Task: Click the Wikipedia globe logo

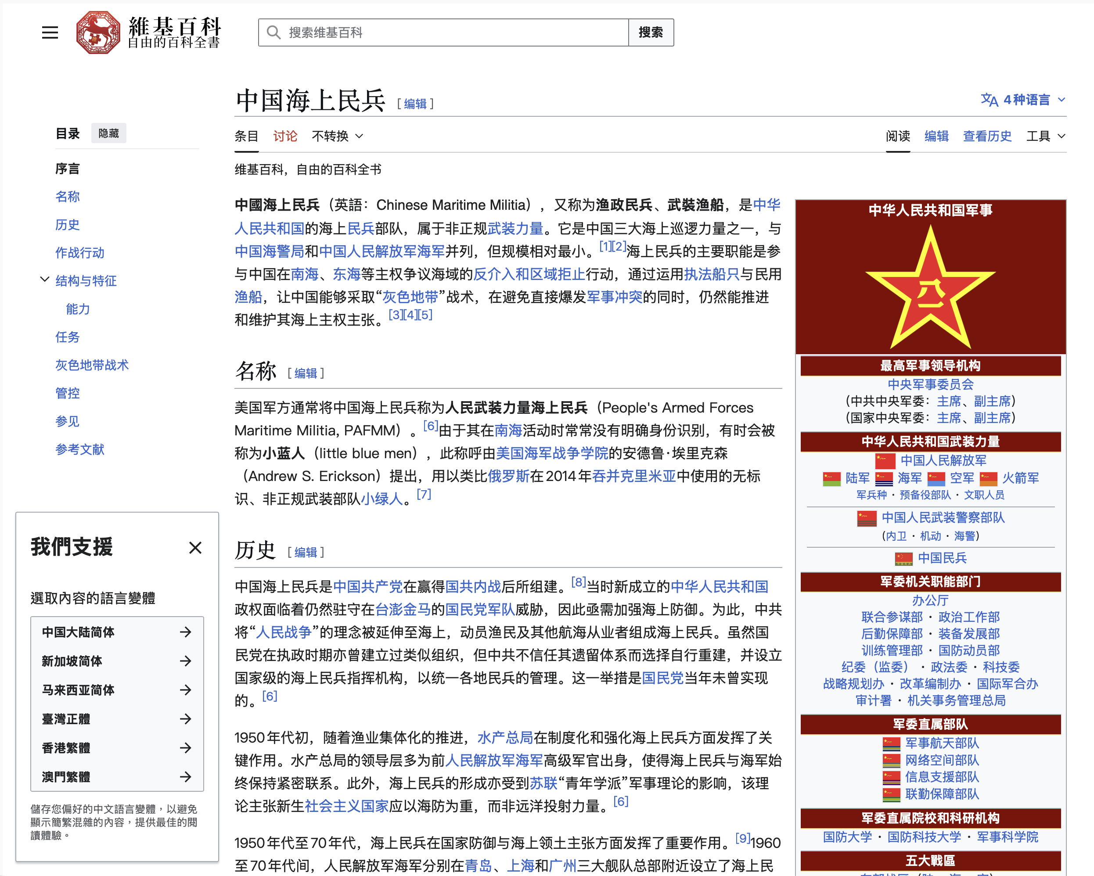Action: (98, 33)
